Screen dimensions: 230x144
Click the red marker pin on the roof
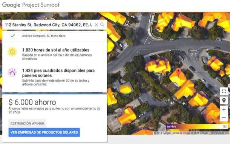point(178,72)
